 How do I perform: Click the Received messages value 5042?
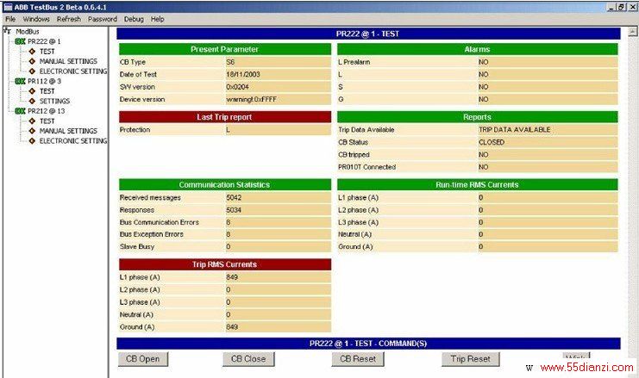[x=234, y=198]
